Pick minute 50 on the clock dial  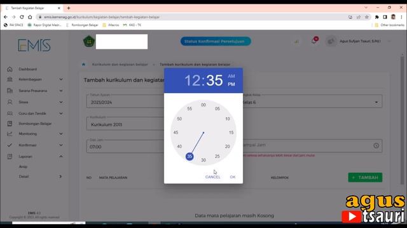click(x=179, y=119)
